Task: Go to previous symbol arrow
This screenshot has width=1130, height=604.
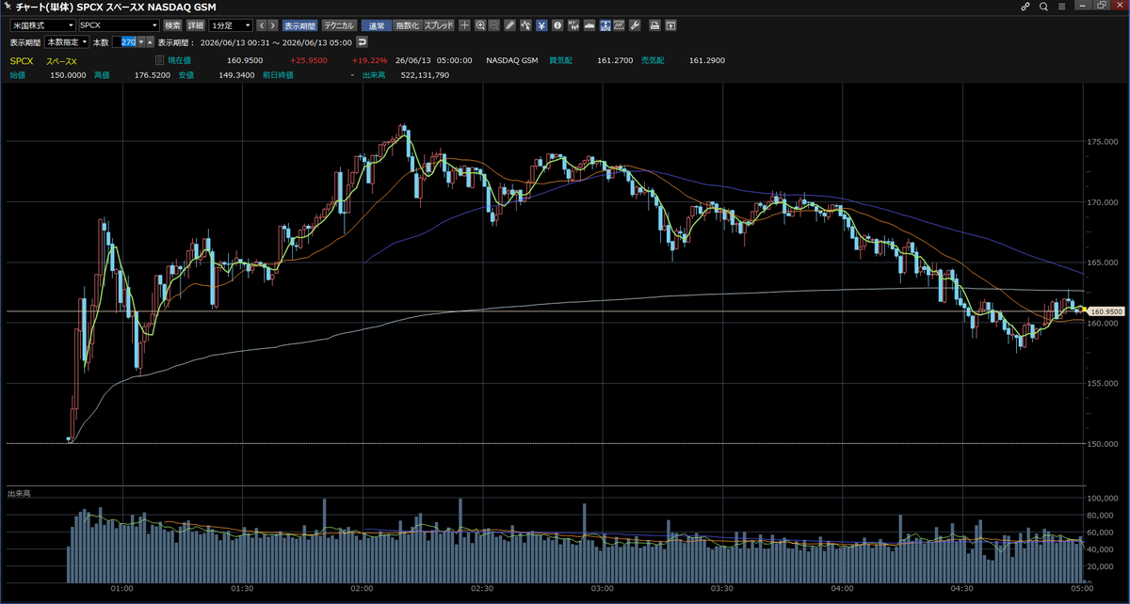Action: click(x=261, y=25)
